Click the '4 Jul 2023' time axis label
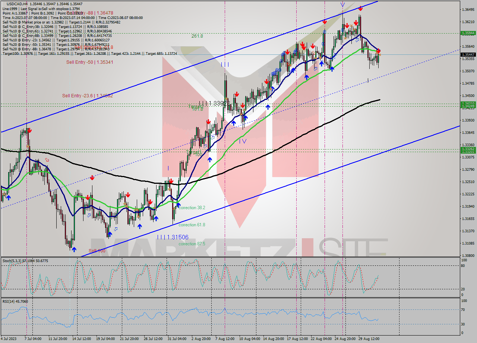The height and width of the screenshot is (343, 477). tap(9, 339)
